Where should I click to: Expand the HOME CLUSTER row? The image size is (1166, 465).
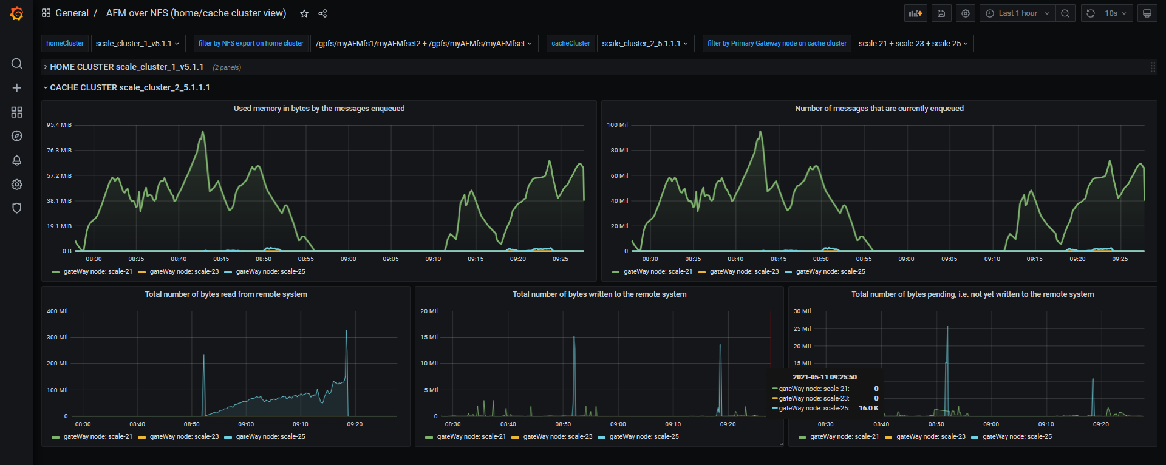(x=126, y=67)
